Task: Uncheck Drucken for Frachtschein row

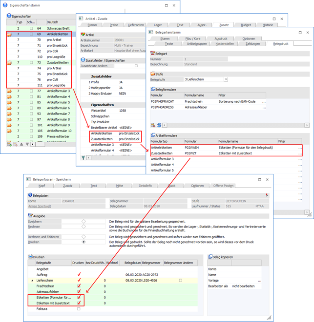Action: pos(79,286)
